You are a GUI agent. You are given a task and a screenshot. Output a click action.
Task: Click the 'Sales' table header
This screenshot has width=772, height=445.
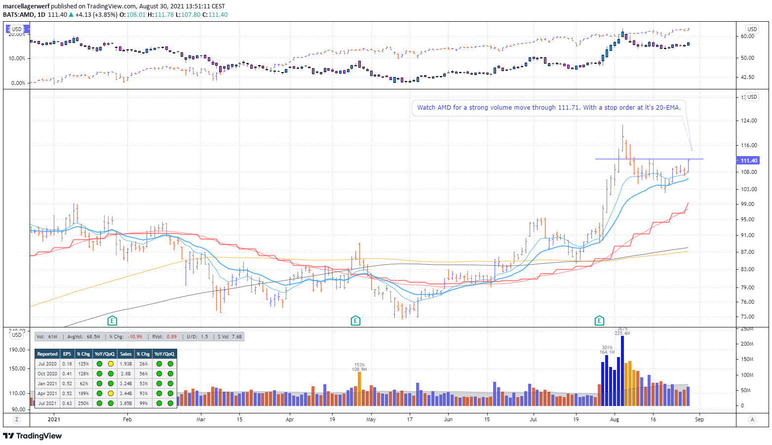click(126, 354)
